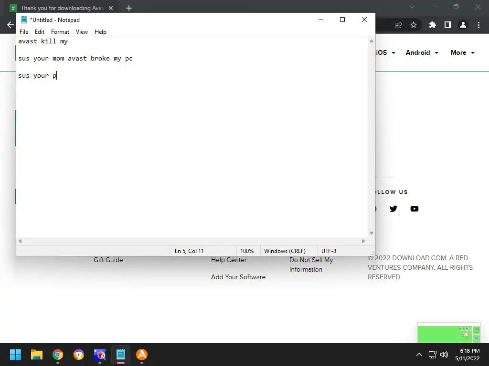The image size is (489, 366).
Task: Expand the Android dropdown on the website
Action: click(422, 52)
